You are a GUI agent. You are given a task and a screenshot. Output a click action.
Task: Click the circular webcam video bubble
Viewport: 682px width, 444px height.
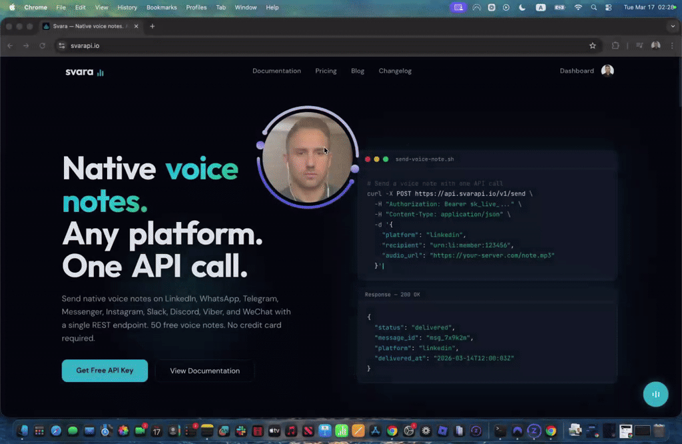pyautogui.click(x=308, y=157)
